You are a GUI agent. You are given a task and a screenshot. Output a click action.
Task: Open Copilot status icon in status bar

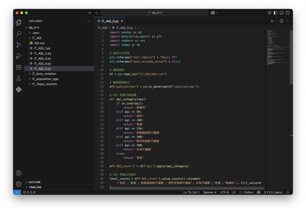(258, 192)
